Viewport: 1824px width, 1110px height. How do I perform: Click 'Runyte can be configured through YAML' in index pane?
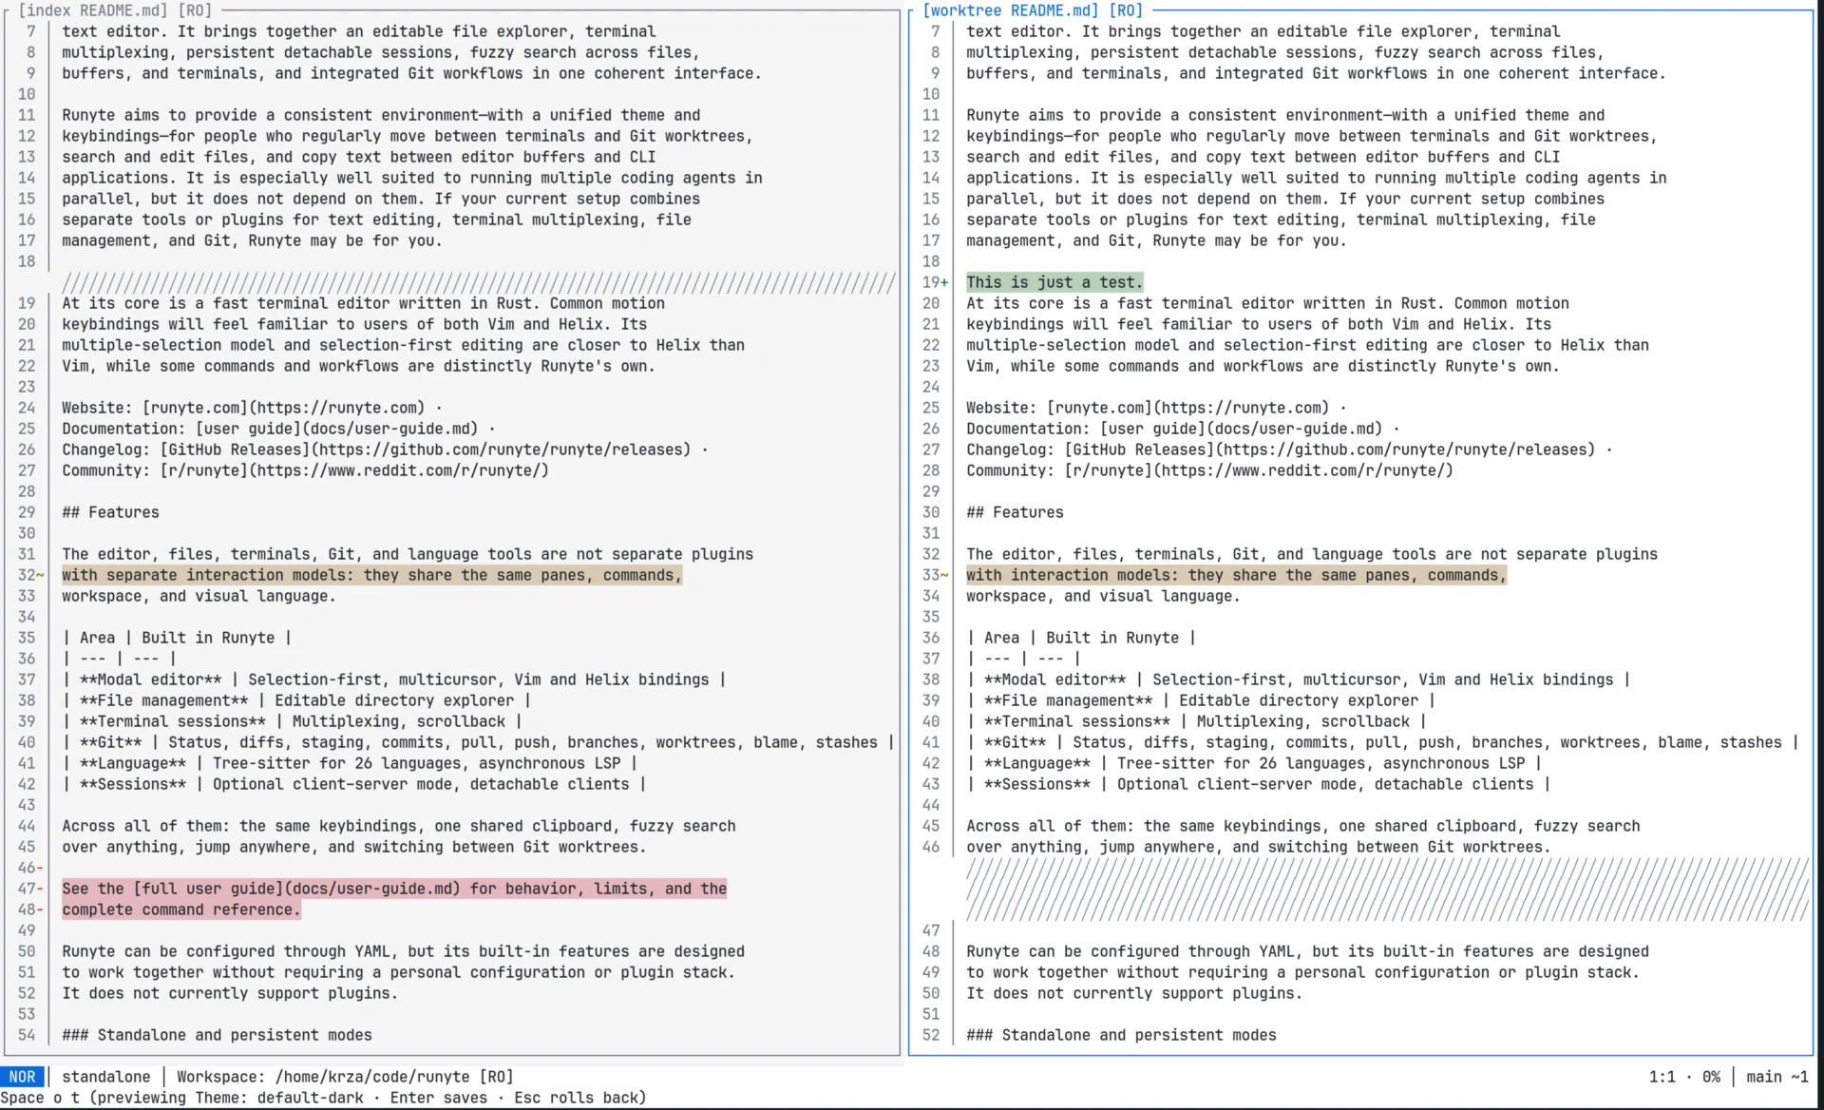[x=404, y=951]
